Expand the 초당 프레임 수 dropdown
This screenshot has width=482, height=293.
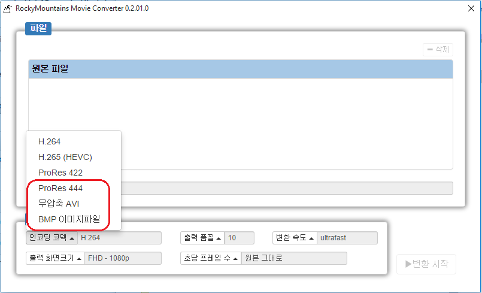point(210,258)
